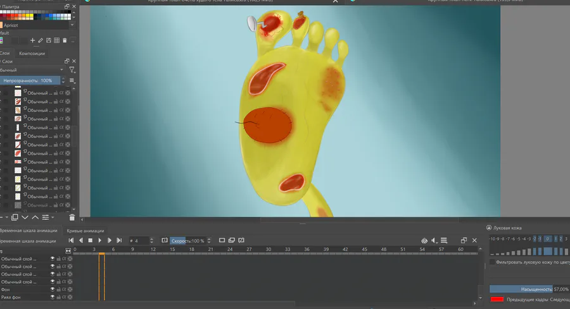
Task: Switch to the Слои tab
Action: tap(5, 53)
